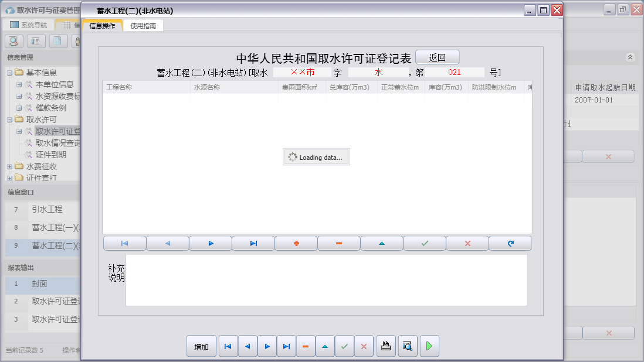The height and width of the screenshot is (362, 644).
Task: Click the 防洪限制水位m column header
Action: coord(496,87)
